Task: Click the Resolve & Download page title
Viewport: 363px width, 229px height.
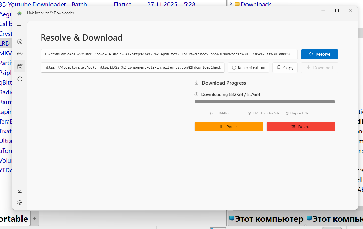Action: coord(81,37)
